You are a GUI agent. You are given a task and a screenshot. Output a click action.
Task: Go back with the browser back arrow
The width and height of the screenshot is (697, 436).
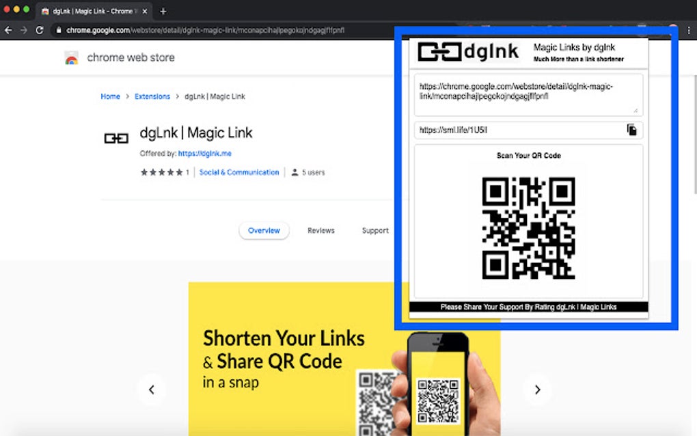(8, 30)
